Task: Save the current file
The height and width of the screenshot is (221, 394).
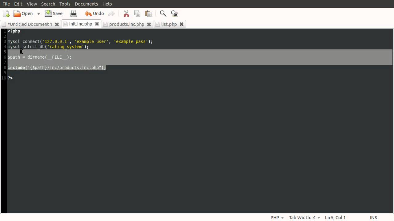Action: [x=54, y=14]
